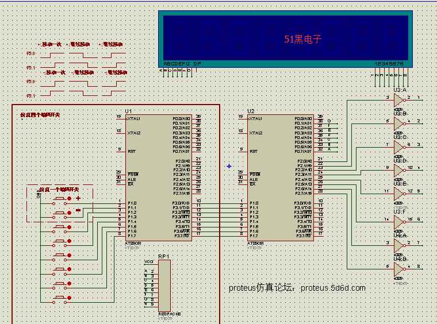437x324 pixels.
Task: Click the XTAL1 pin label on U1
Action: [x=134, y=119]
